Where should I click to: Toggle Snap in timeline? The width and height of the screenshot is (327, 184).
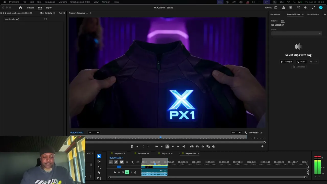point(116,162)
